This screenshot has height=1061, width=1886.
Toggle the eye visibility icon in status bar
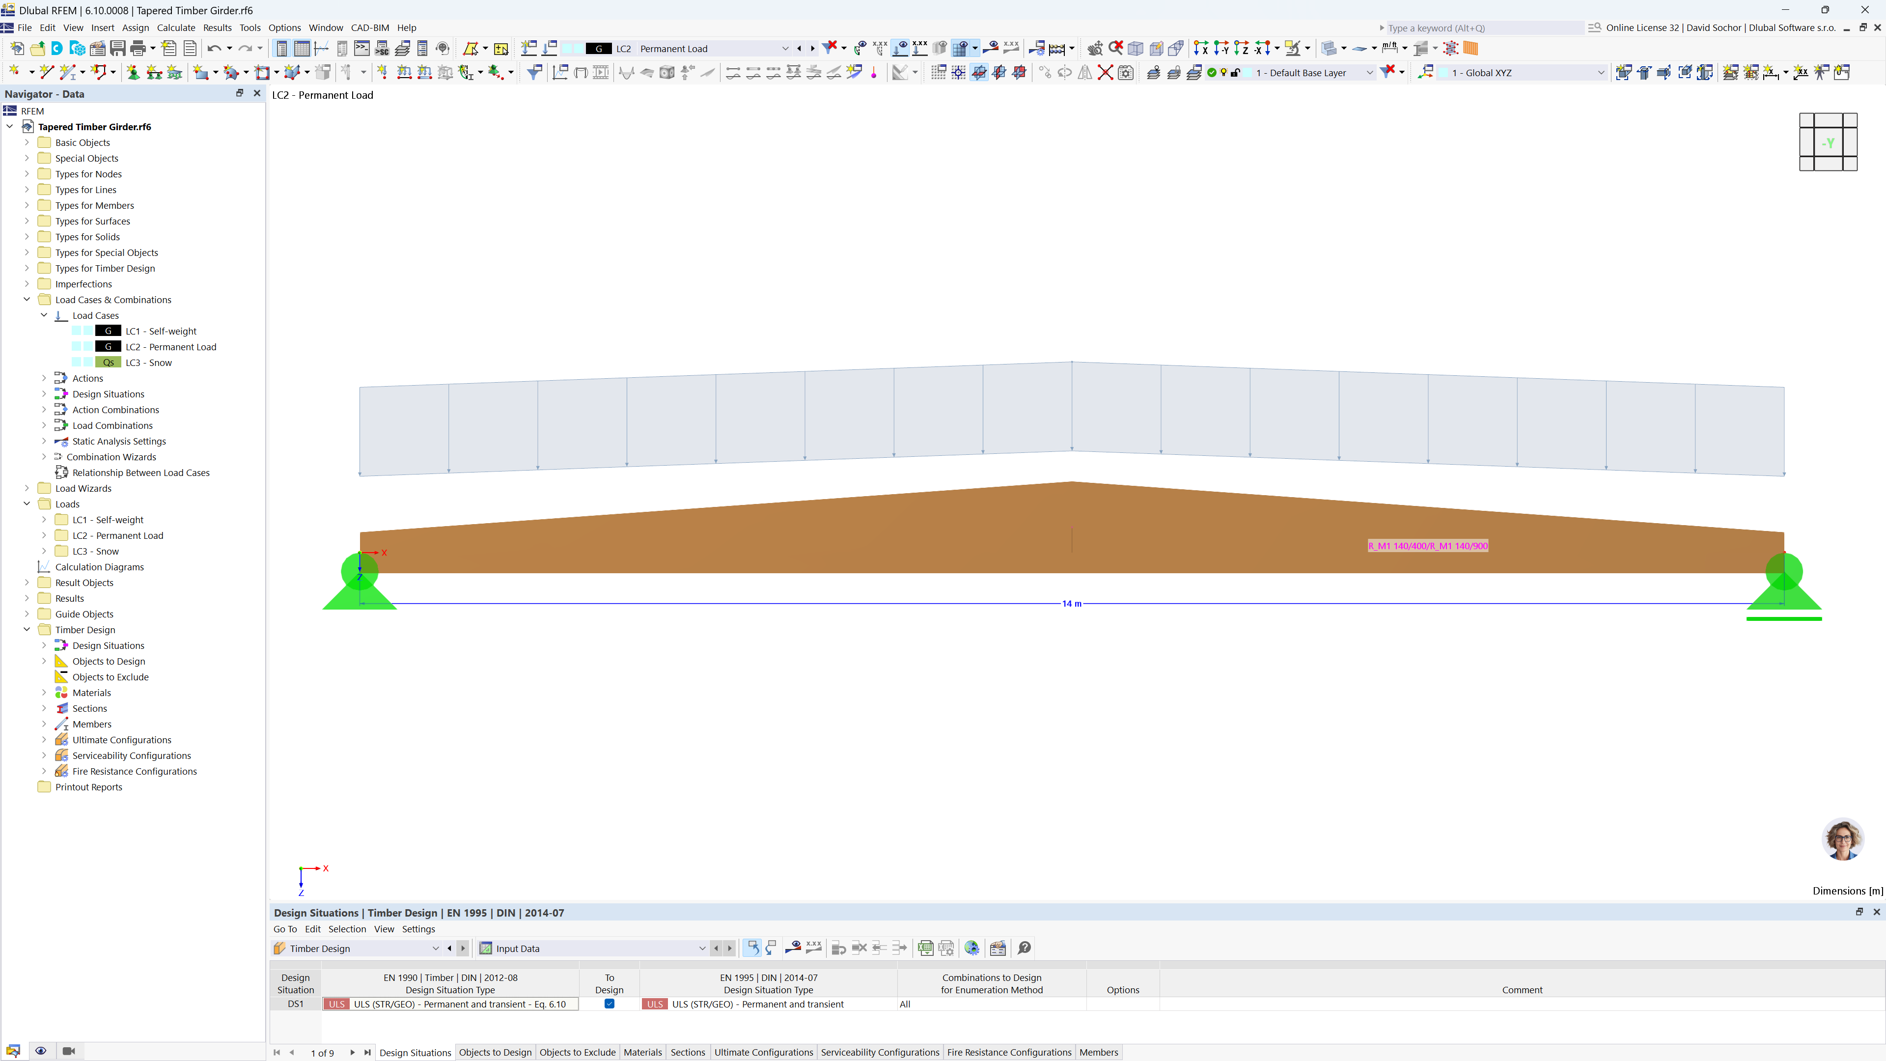pyautogui.click(x=41, y=1051)
